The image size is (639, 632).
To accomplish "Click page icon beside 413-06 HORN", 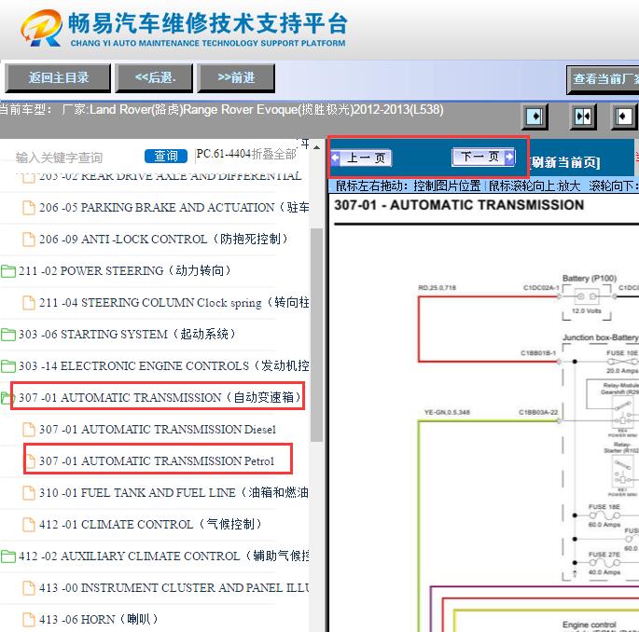I will tap(29, 620).
